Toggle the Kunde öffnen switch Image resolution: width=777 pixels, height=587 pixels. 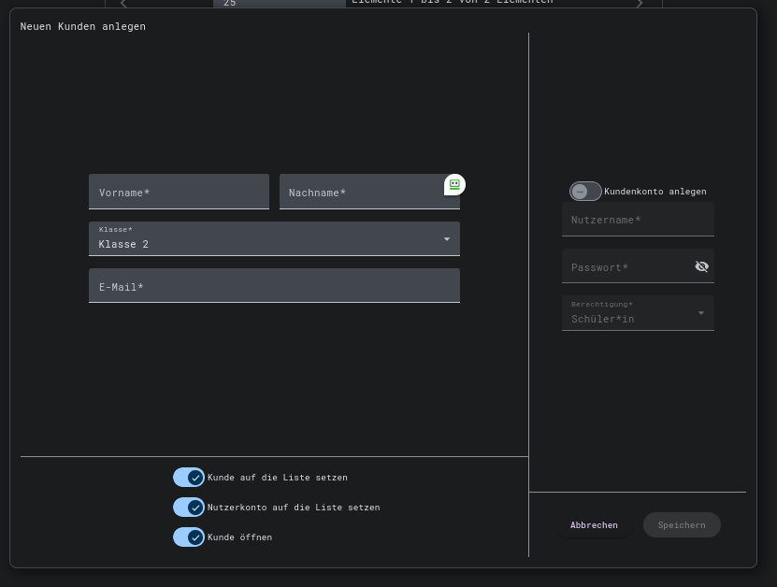(189, 537)
